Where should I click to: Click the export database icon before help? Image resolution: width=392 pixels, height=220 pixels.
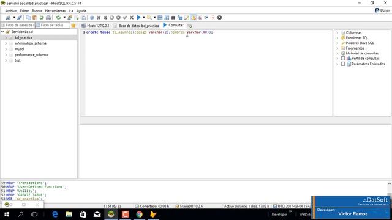click(x=83, y=18)
